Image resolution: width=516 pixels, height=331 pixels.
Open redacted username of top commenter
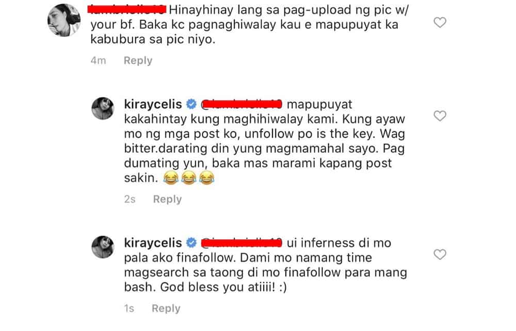(127, 9)
